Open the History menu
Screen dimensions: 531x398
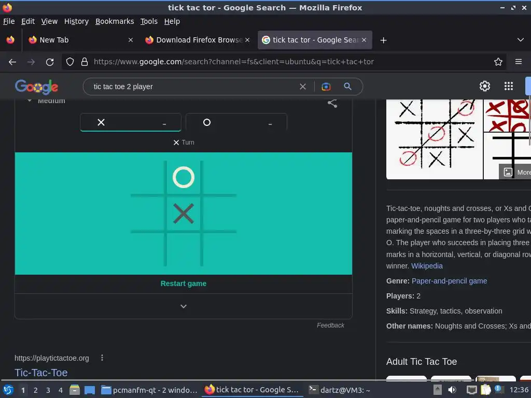pyautogui.click(x=76, y=21)
